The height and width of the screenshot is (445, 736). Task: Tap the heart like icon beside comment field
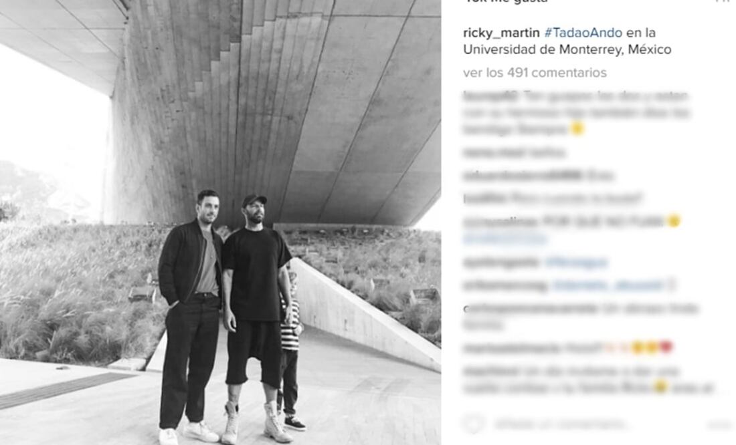[x=473, y=424]
